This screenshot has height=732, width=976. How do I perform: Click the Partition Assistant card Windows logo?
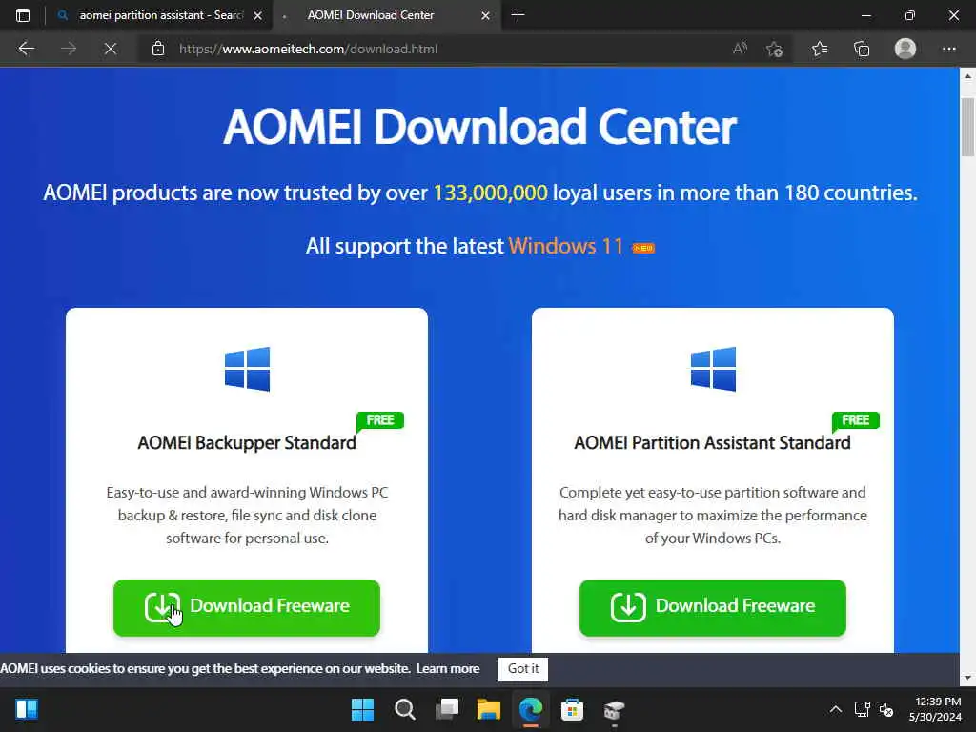(713, 369)
